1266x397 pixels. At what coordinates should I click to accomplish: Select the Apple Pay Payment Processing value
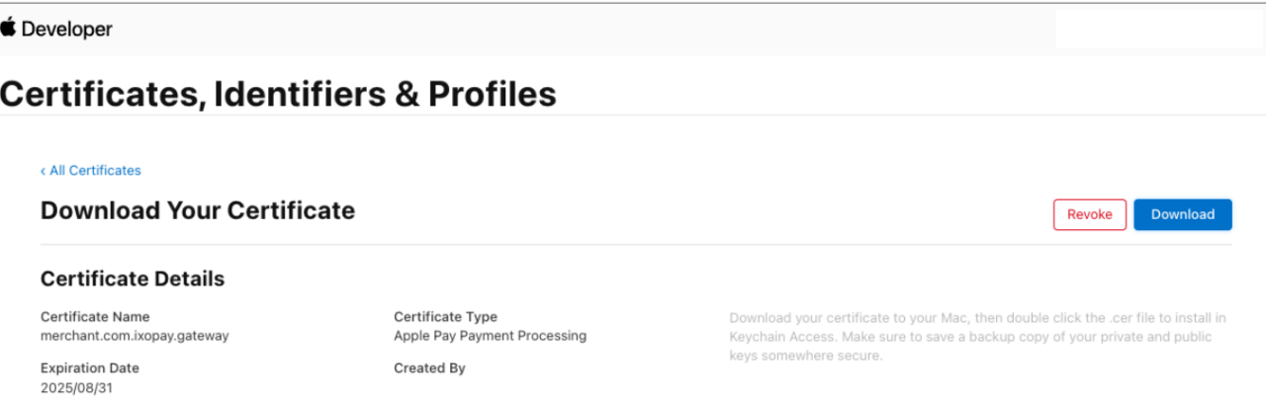(490, 336)
